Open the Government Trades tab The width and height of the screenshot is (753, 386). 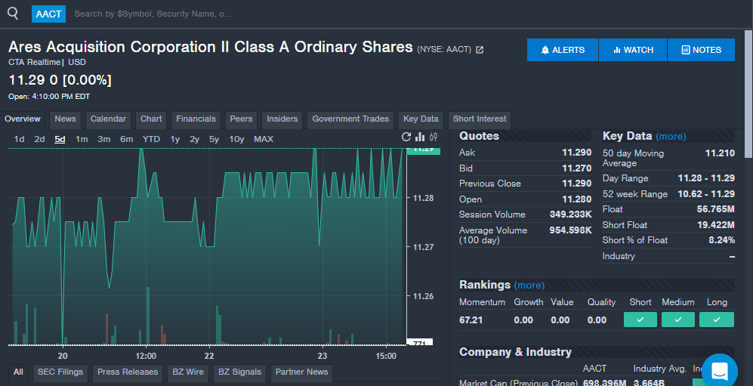click(350, 119)
